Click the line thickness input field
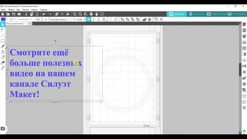247x139 pixels. tap(38, 19)
